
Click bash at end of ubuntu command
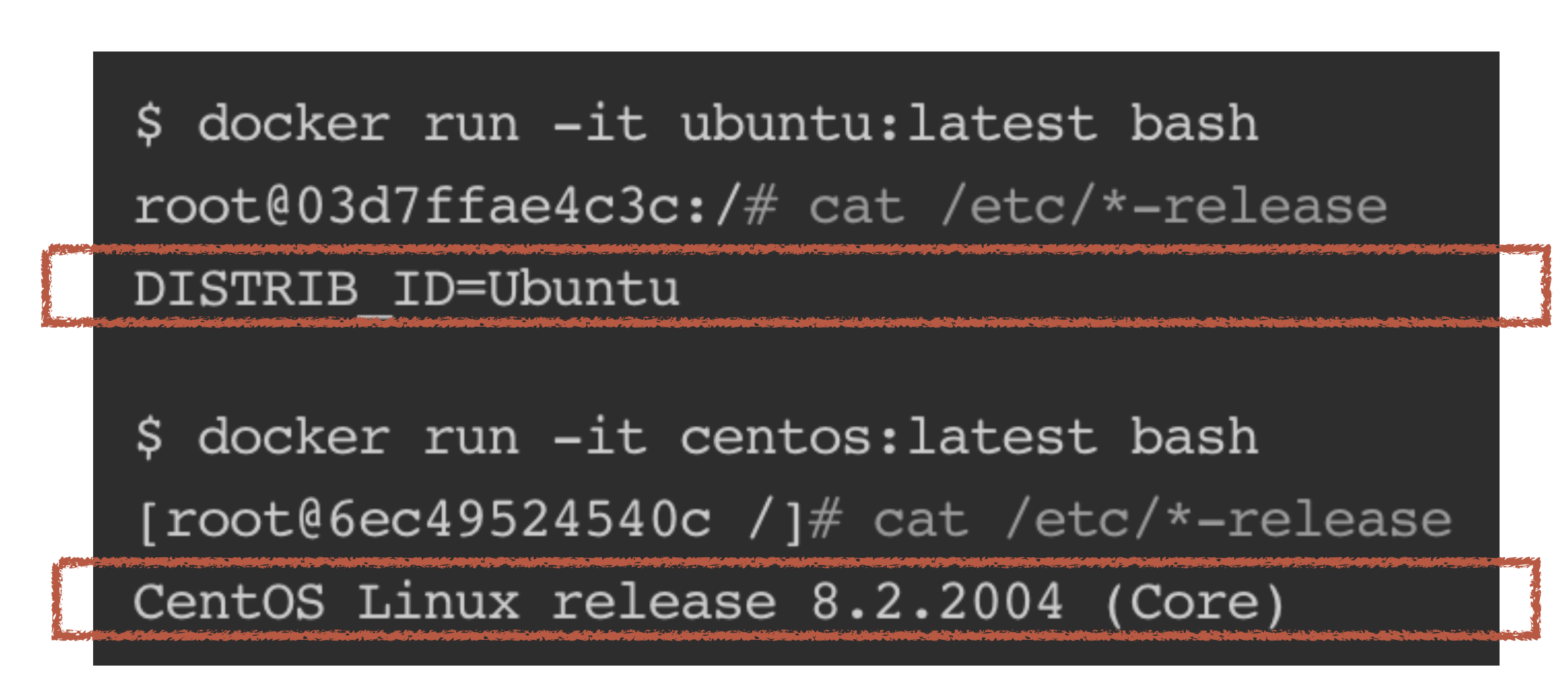[1194, 124]
